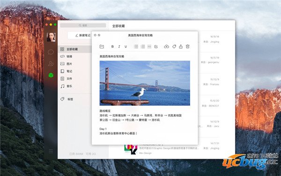Insert a to-do checkbox item
The height and width of the screenshot is (176, 281).
point(156,46)
